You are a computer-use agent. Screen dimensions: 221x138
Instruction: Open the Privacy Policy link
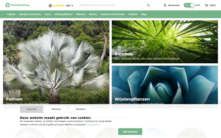coord(93,125)
